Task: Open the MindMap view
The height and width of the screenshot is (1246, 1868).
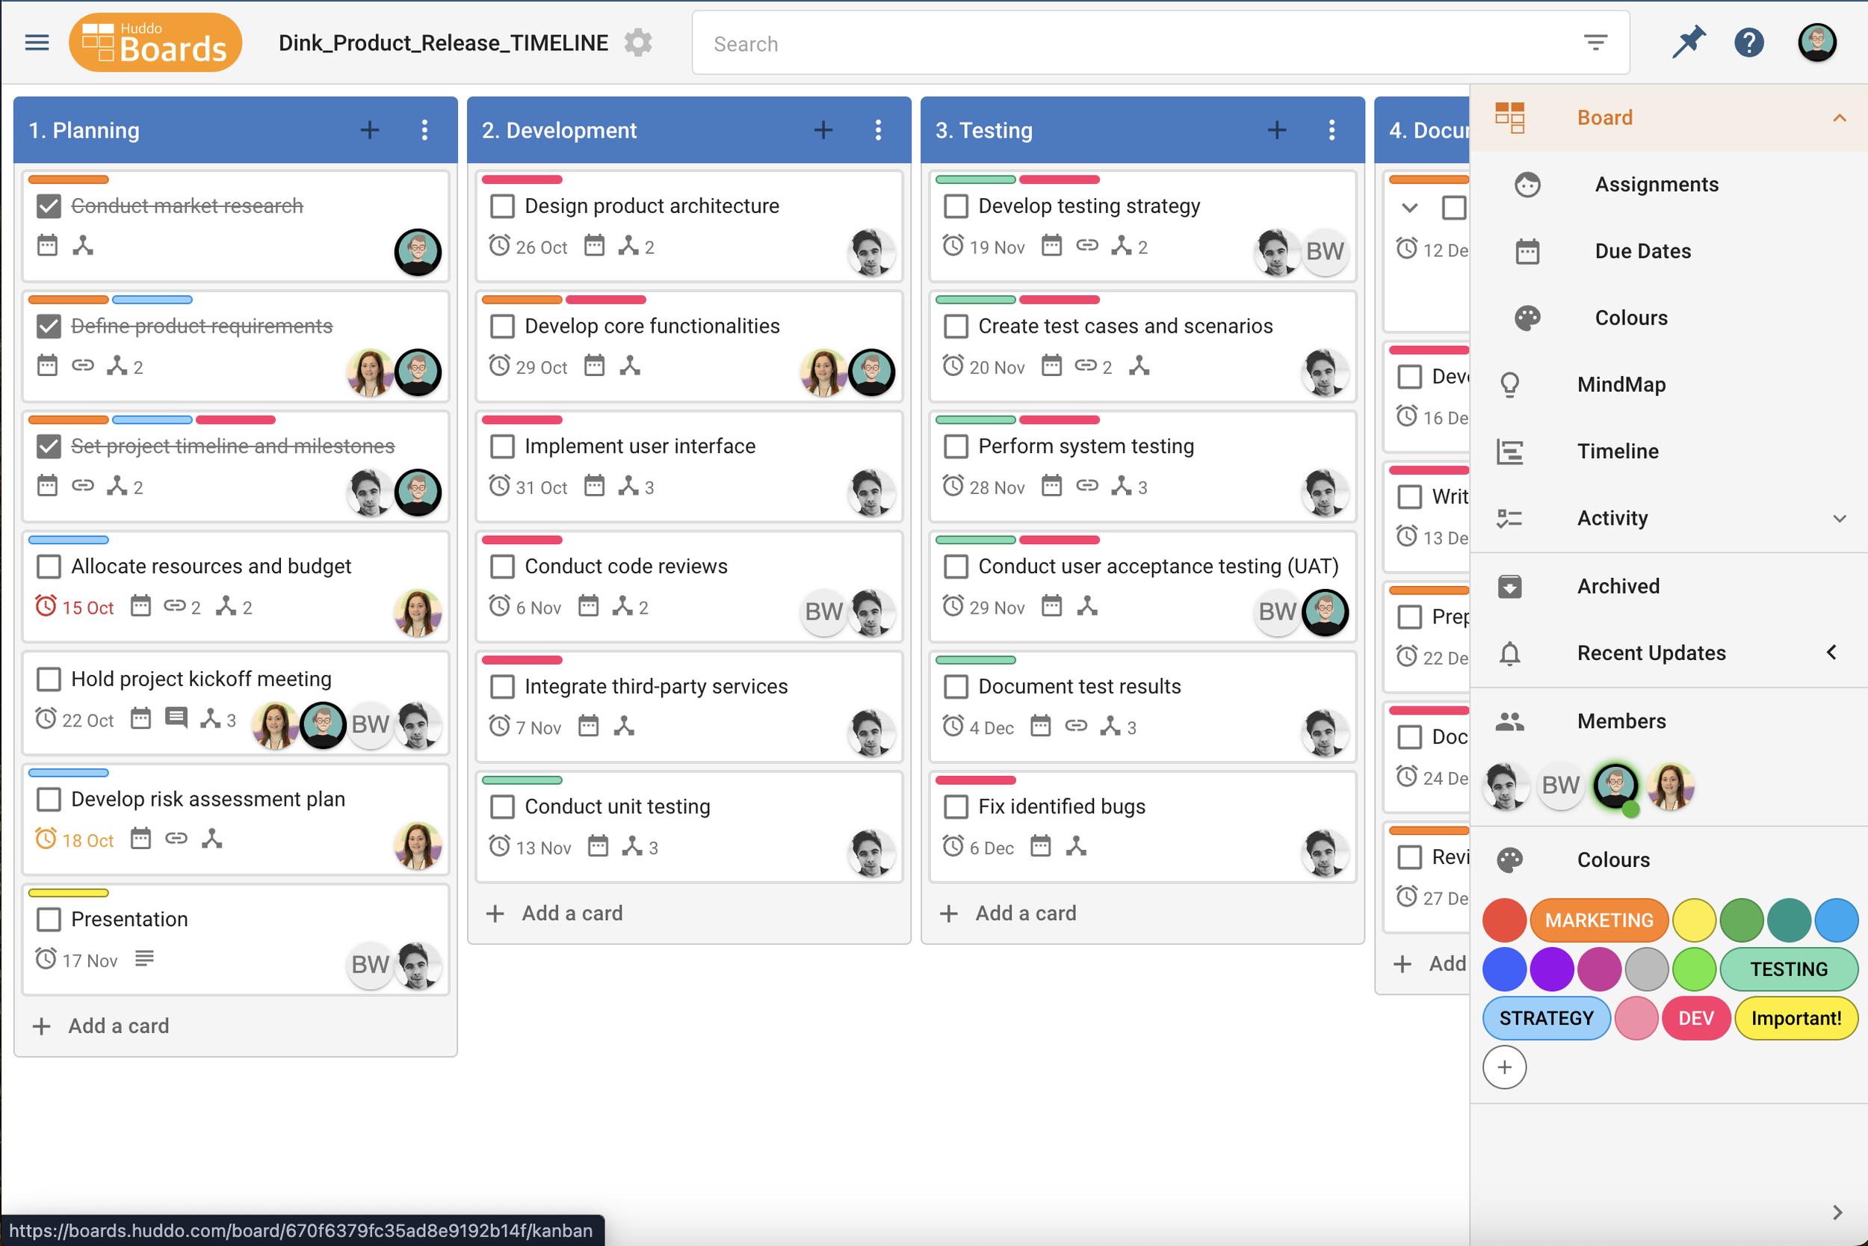Action: tap(1621, 383)
